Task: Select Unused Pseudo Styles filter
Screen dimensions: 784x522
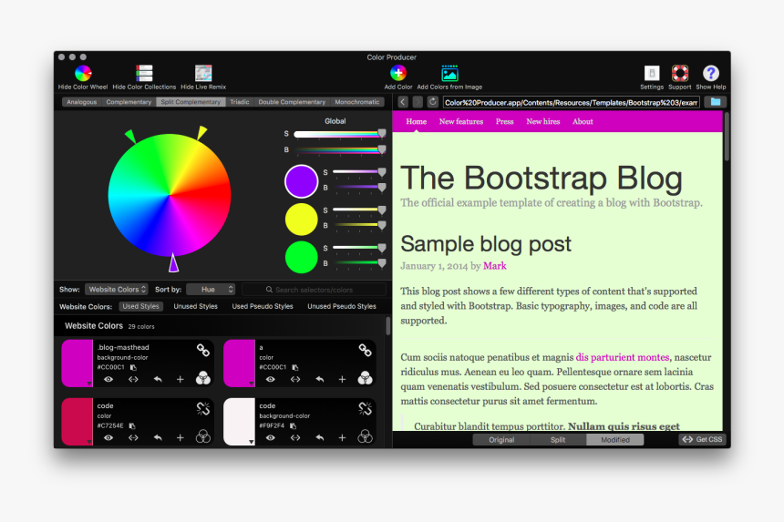Action: [x=342, y=306]
